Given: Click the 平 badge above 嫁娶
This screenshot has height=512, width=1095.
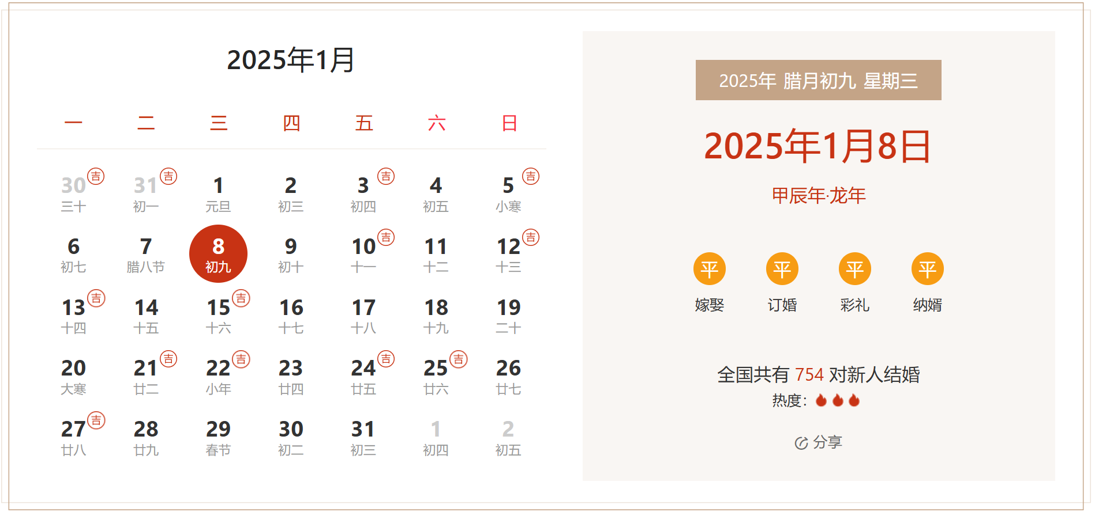Looking at the screenshot, I should coord(710,269).
